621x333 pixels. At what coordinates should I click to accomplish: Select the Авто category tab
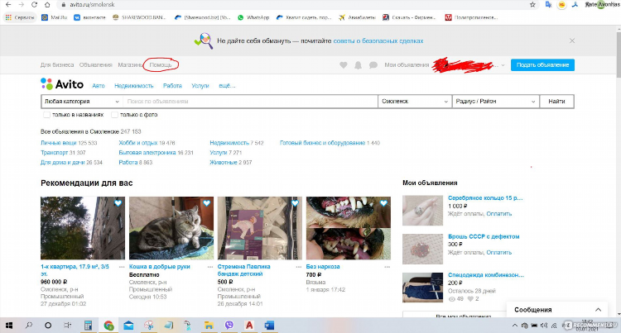pyautogui.click(x=99, y=86)
